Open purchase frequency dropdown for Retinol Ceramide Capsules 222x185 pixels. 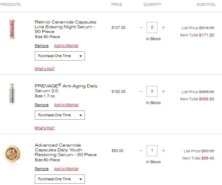click(x=60, y=56)
